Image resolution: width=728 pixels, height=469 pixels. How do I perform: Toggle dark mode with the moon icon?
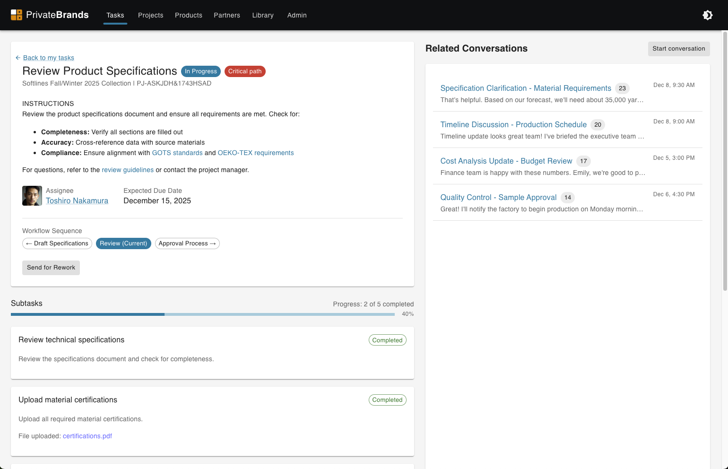pos(708,15)
